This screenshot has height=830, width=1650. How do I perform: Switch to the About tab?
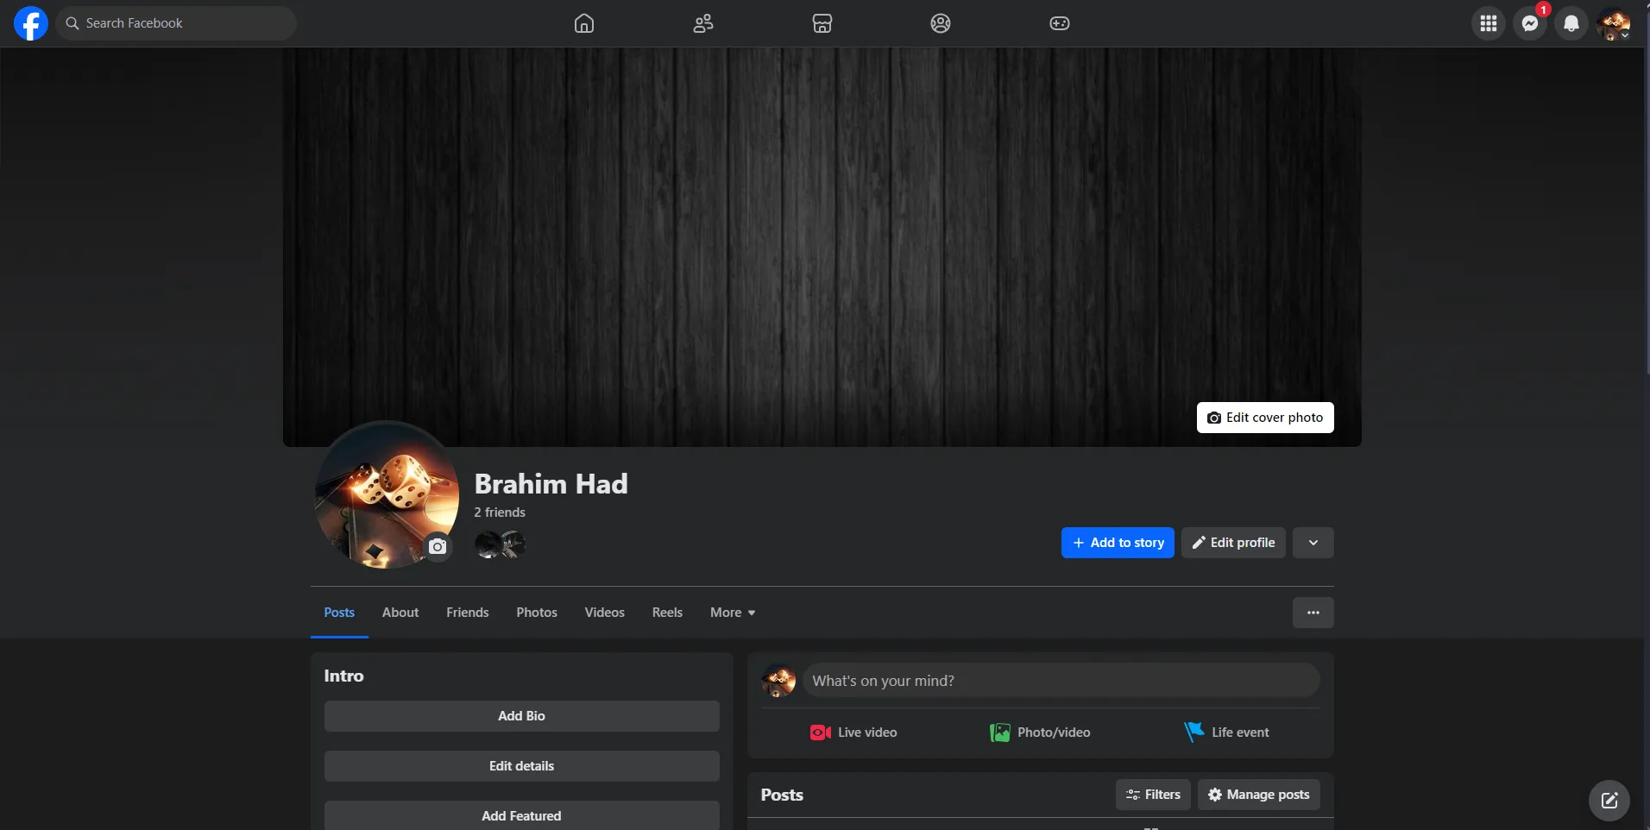pos(400,613)
